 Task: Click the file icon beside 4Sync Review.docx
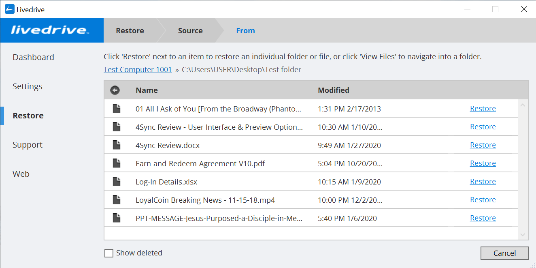point(117,144)
